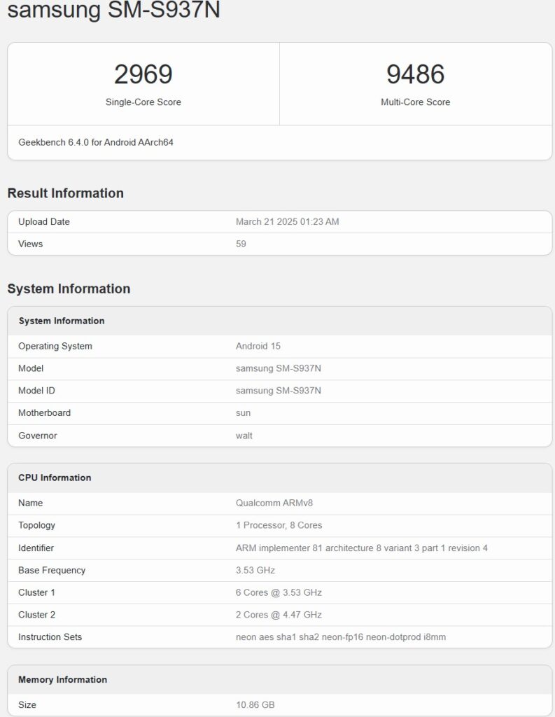Click the 2969 single-core score value
The height and width of the screenshot is (717, 555).
pyautogui.click(x=143, y=74)
